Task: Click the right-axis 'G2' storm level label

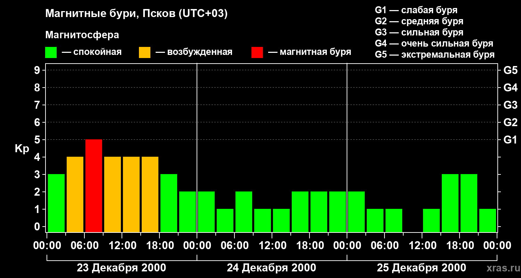Action: click(x=510, y=122)
